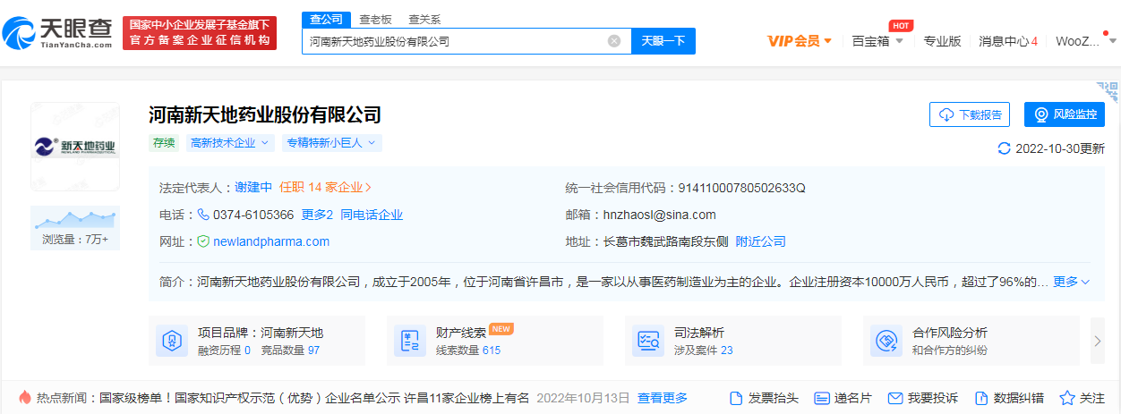1121x414 pixels.
Task: Click the verified shield icon beside newlandpharma.com
Action: tap(203, 241)
